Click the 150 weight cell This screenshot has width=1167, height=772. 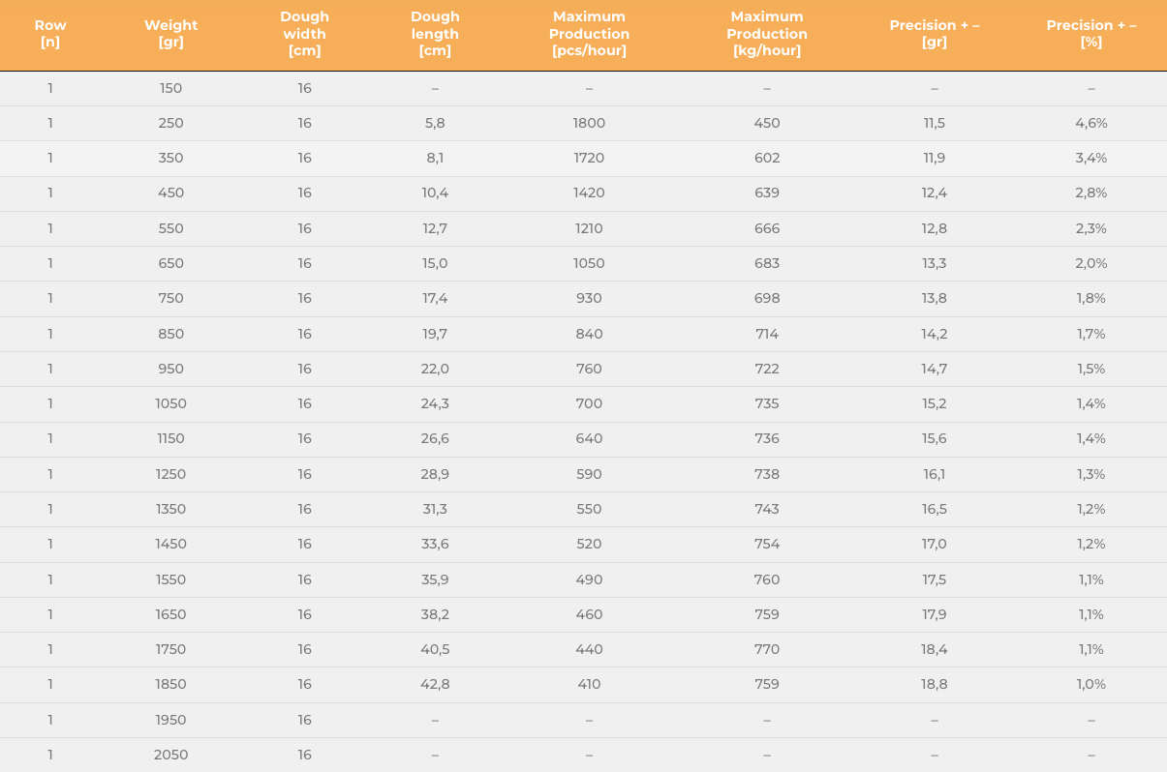(x=170, y=88)
